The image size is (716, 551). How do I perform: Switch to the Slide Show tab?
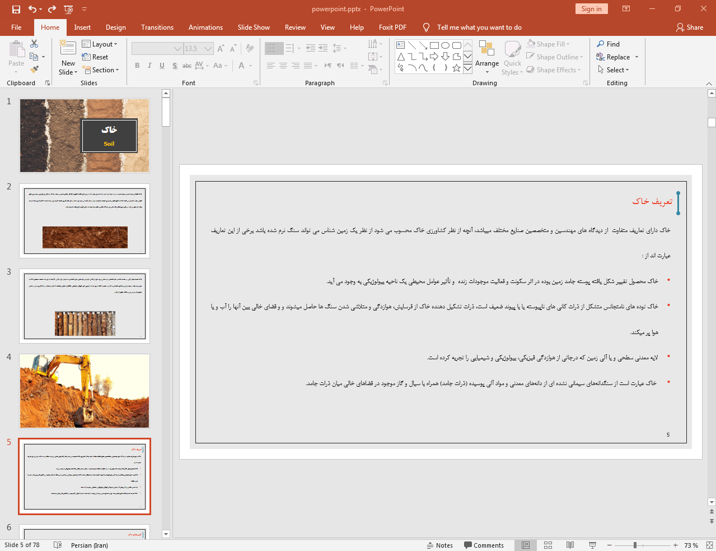pyautogui.click(x=254, y=27)
